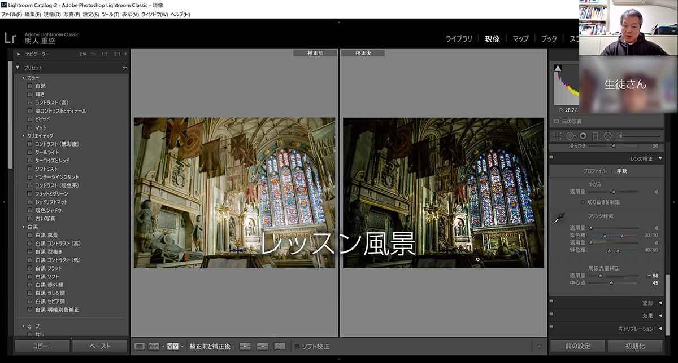The image size is (678, 363).
Task: Switch to マップ module
Action: 520,39
